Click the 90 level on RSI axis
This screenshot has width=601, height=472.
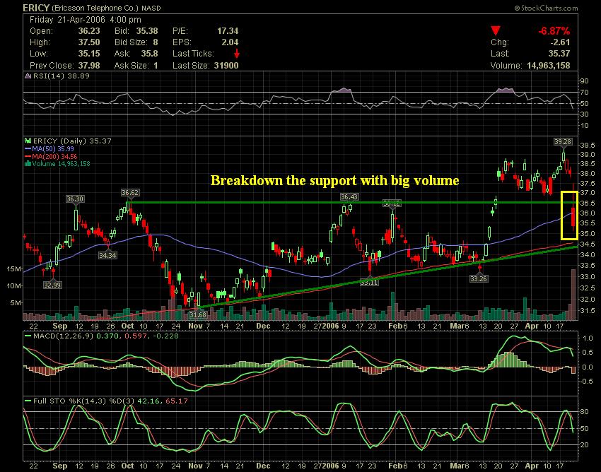point(584,81)
